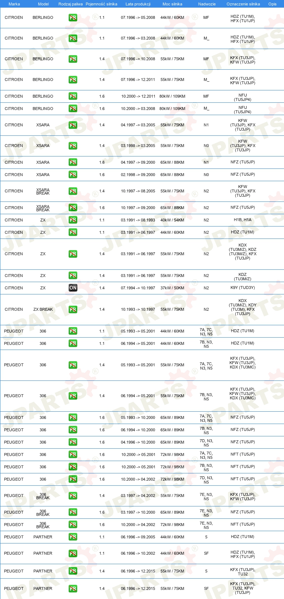
Task: Click PB fuel icon in Xsara 1.4 N1 row
Action: click(x=73, y=125)
